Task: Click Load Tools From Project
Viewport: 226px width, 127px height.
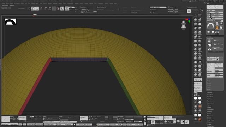Action: pos(215,8)
